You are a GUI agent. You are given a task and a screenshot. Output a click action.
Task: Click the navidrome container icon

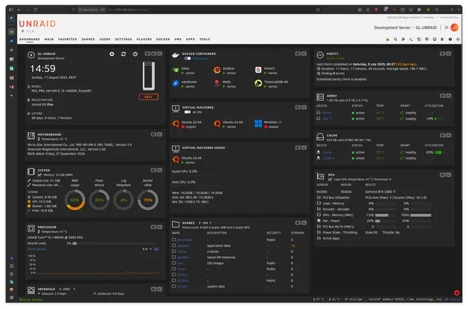click(175, 83)
